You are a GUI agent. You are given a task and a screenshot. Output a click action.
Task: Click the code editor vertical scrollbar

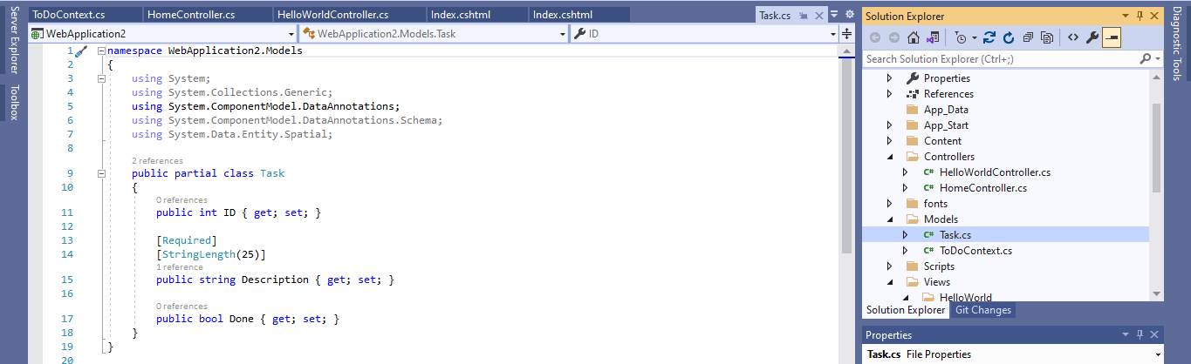(846, 157)
